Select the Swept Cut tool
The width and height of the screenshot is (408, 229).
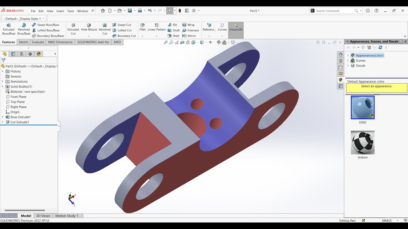(x=122, y=25)
